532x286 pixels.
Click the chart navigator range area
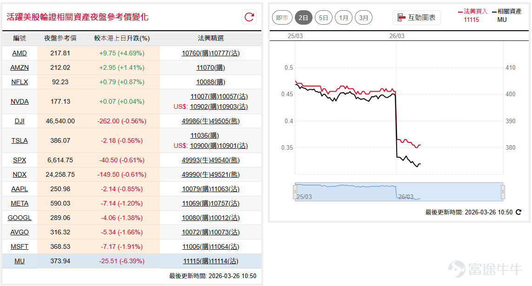pyautogui.click(x=399, y=192)
